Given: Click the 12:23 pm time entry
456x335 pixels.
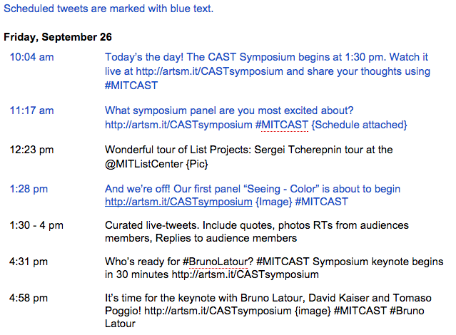Looking at the screenshot, I should (x=31, y=150).
